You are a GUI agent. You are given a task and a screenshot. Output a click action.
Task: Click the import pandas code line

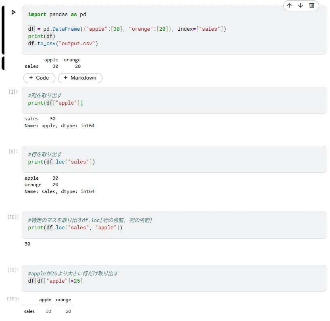click(x=57, y=14)
